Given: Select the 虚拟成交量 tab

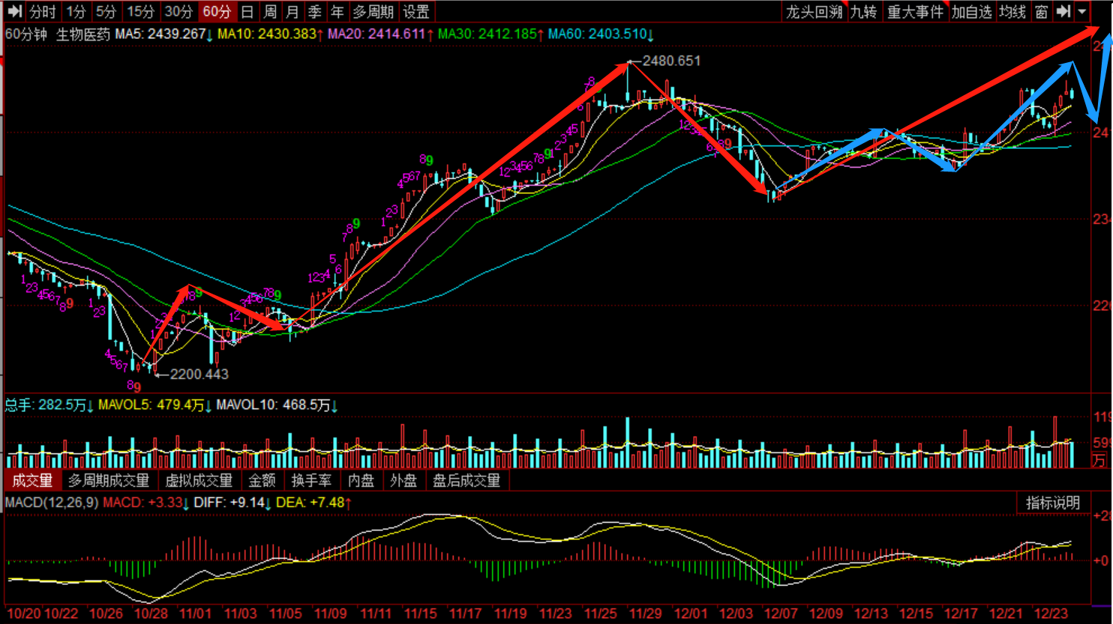Looking at the screenshot, I should point(199,480).
